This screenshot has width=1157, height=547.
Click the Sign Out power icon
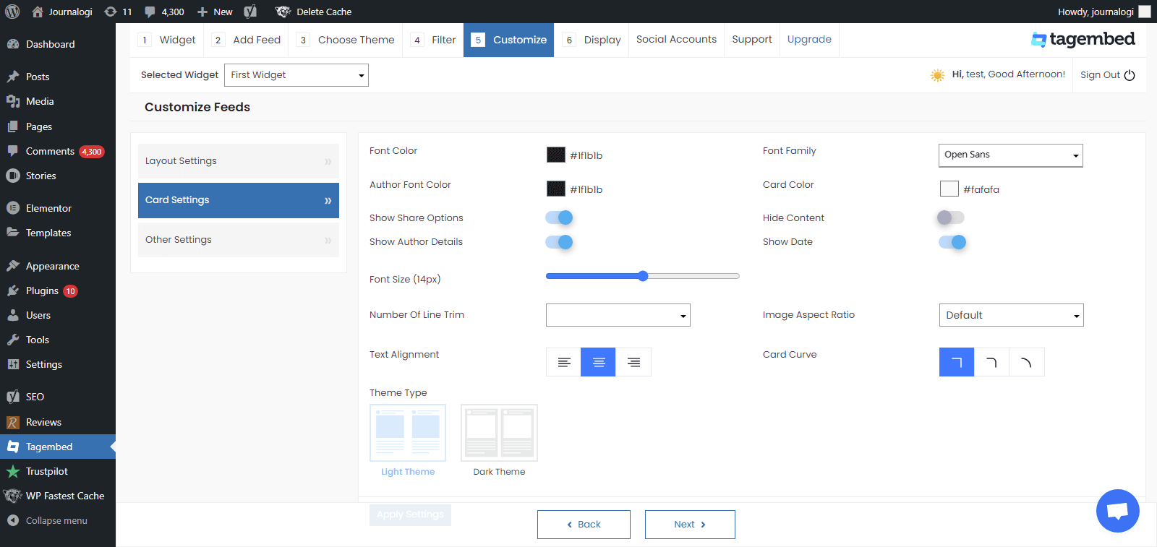1130,75
